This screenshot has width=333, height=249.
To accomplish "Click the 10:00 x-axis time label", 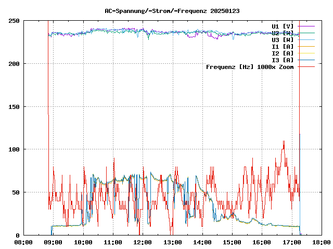I will [83, 242].
